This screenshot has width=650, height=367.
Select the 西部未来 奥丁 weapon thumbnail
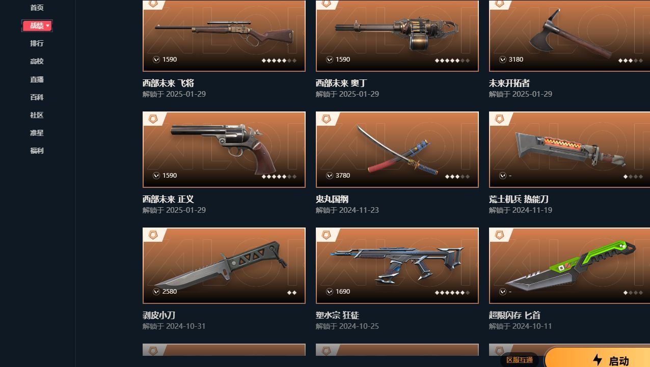397,36
